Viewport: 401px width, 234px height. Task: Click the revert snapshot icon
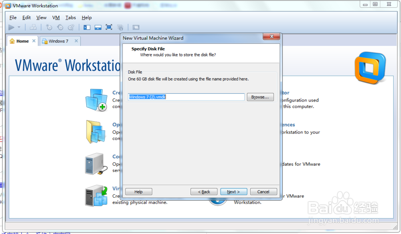pos(60,27)
